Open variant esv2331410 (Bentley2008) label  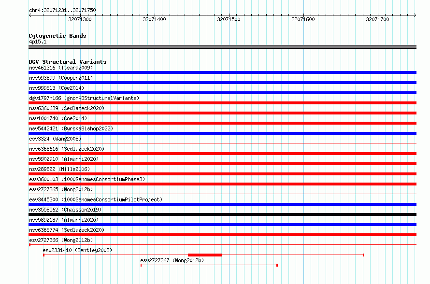tap(77, 250)
